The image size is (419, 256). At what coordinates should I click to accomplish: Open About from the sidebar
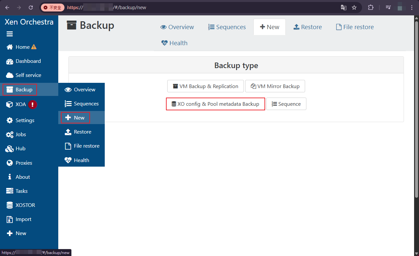coord(18,177)
